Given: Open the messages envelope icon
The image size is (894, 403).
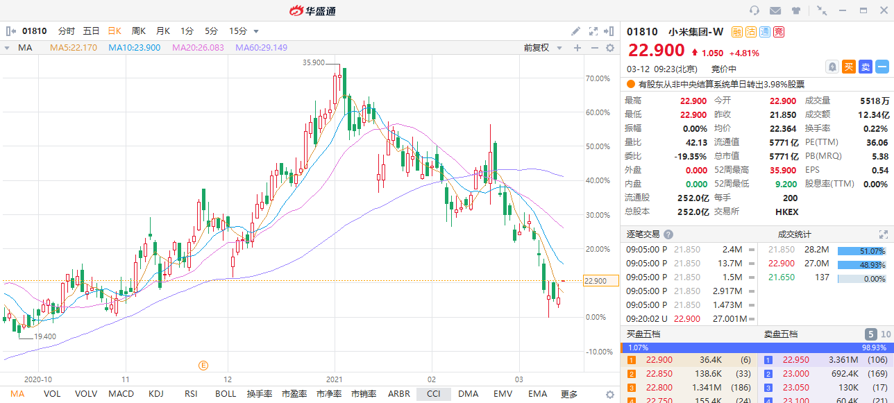Looking at the screenshot, I should [775, 10].
